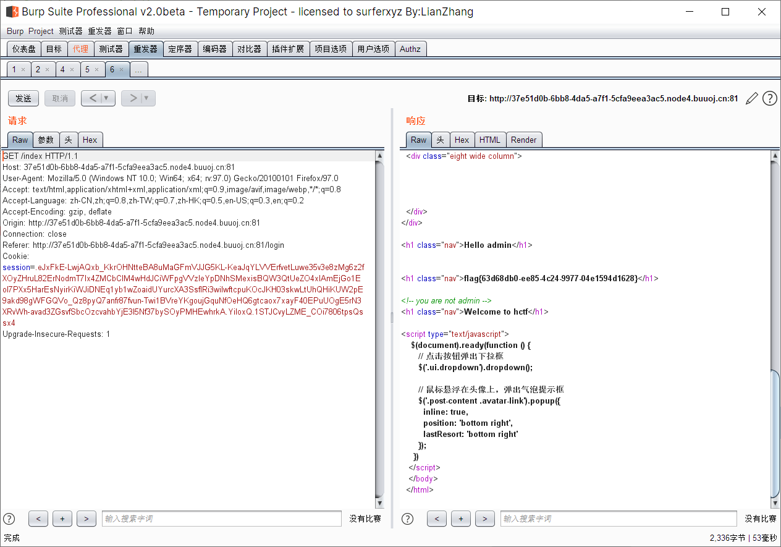781x547 pixels.
Task: Open history back dropdown arrow
Action: click(106, 98)
